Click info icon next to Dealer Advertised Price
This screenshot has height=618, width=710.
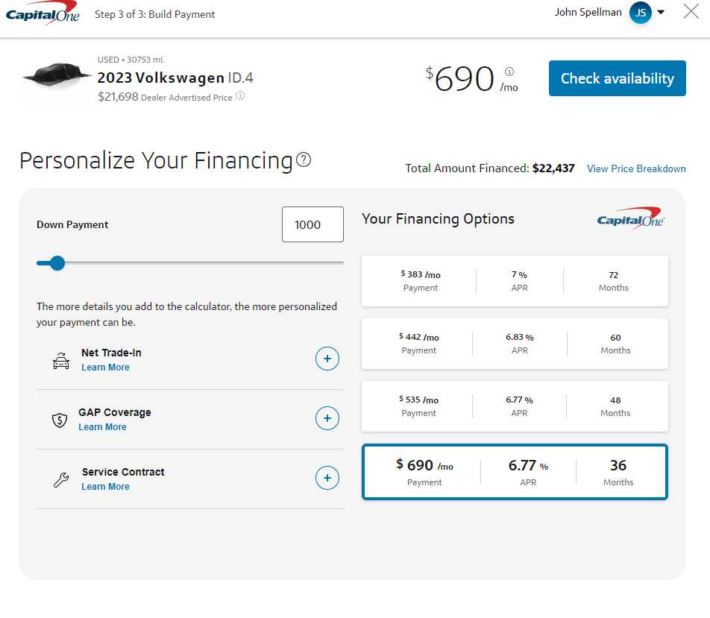click(x=240, y=96)
